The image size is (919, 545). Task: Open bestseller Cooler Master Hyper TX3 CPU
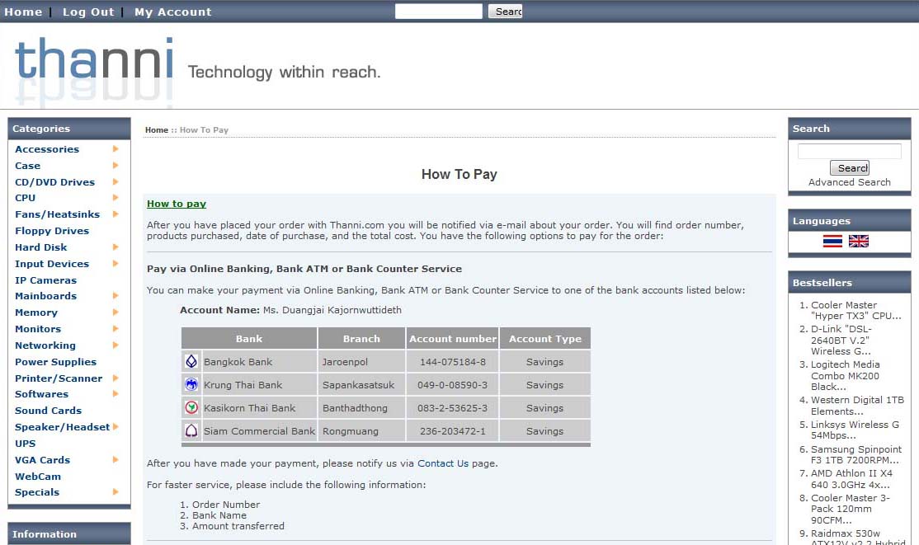[x=855, y=310]
